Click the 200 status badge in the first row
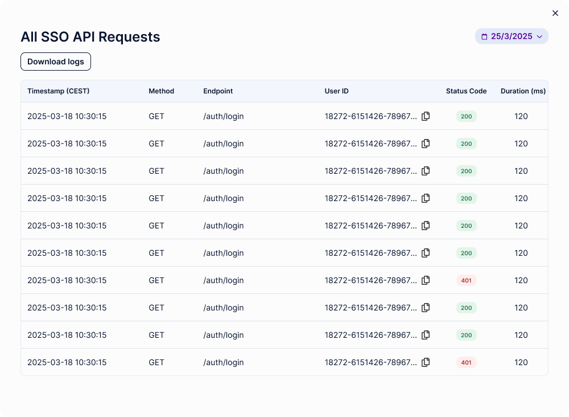This screenshot has width=569, height=417. [x=466, y=116]
